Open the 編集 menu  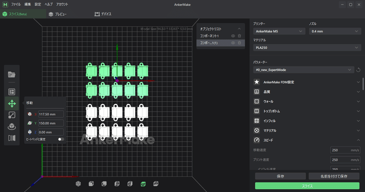pos(28,5)
